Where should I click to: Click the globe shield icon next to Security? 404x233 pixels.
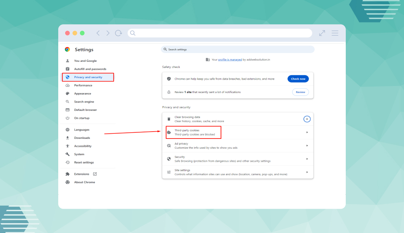click(169, 159)
